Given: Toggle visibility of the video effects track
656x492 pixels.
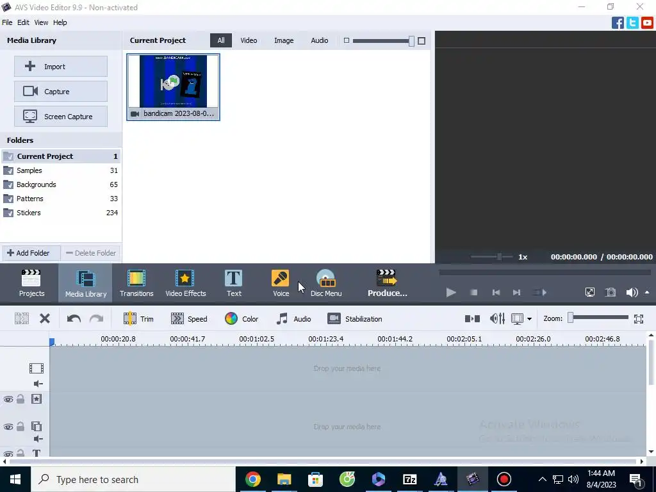Looking at the screenshot, I should [8, 399].
